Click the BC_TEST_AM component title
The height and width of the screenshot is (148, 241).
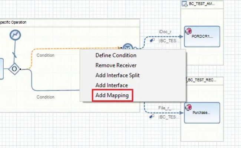point(202,4)
